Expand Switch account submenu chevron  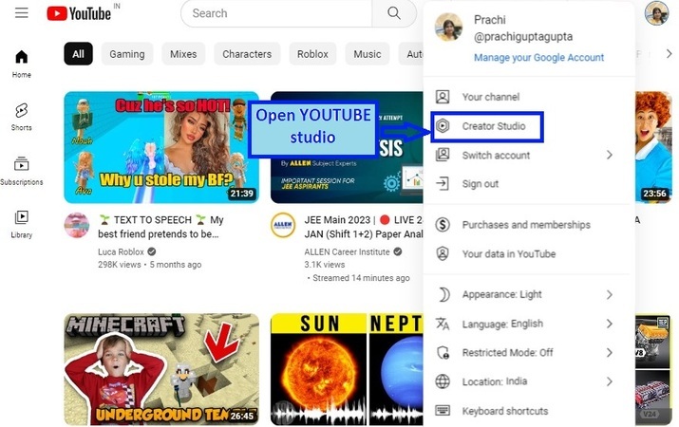pos(610,155)
